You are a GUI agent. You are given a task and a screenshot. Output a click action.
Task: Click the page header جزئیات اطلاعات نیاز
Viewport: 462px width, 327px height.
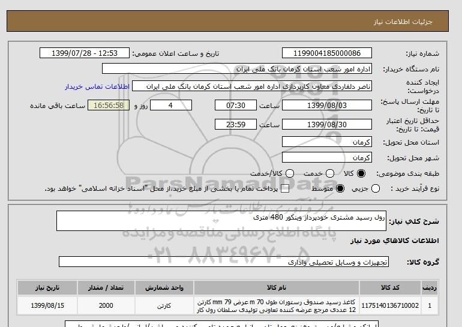click(x=403, y=22)
